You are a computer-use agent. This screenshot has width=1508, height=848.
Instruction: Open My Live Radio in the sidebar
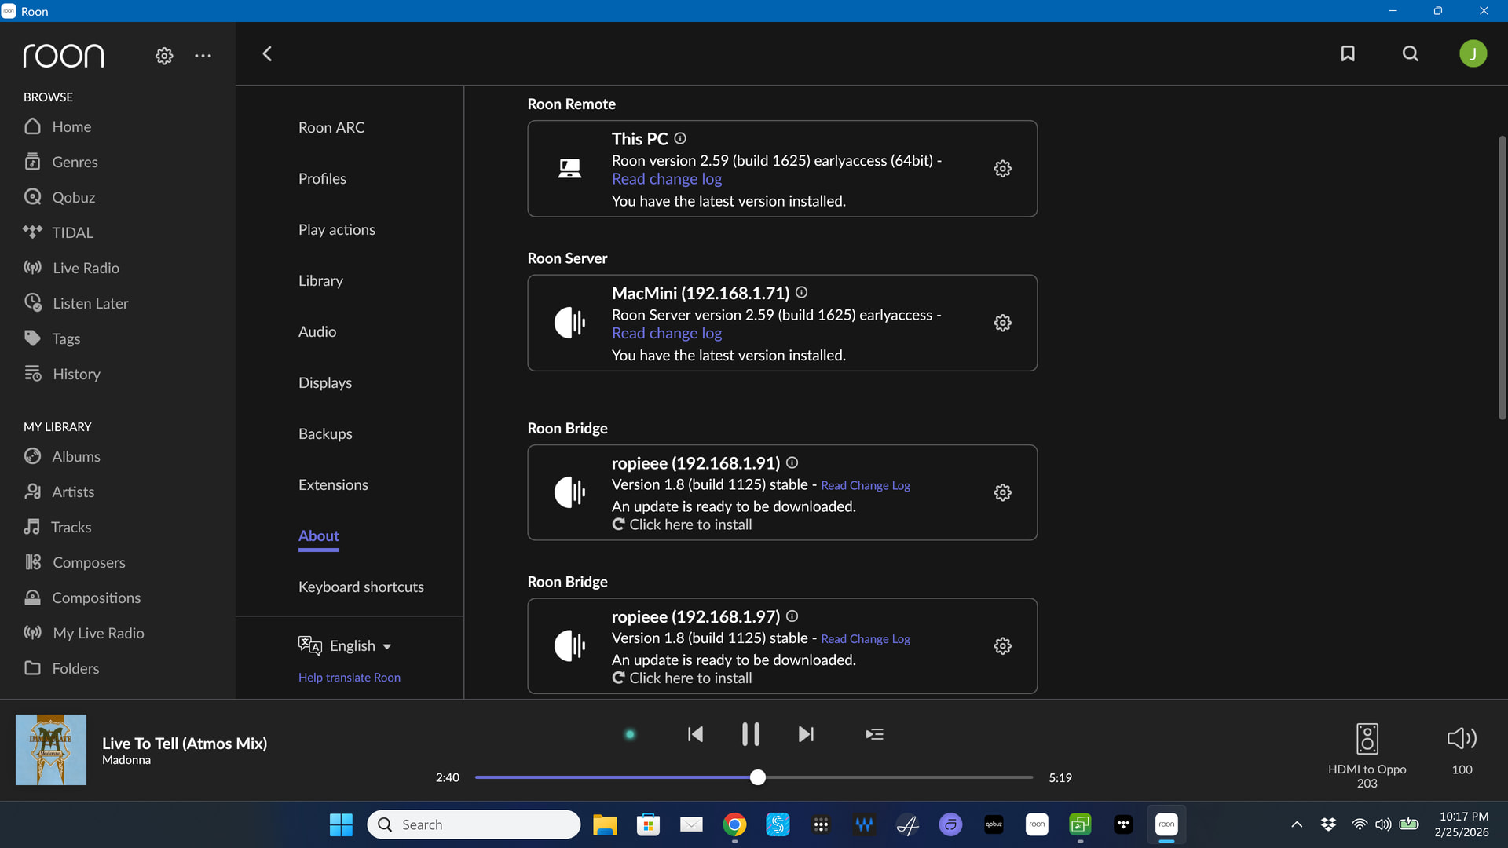84,633
